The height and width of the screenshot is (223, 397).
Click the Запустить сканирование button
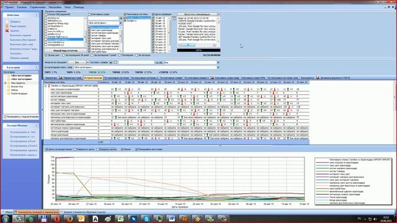point(197,14)
